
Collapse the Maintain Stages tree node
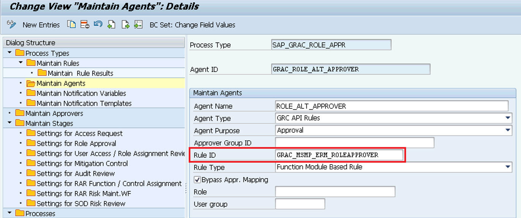tap(9, 123)
